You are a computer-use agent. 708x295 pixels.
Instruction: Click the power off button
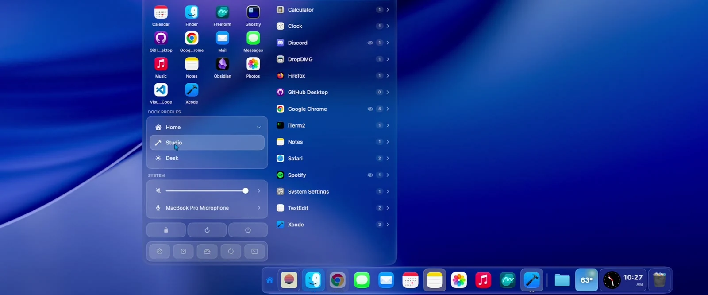pos(248,230)
